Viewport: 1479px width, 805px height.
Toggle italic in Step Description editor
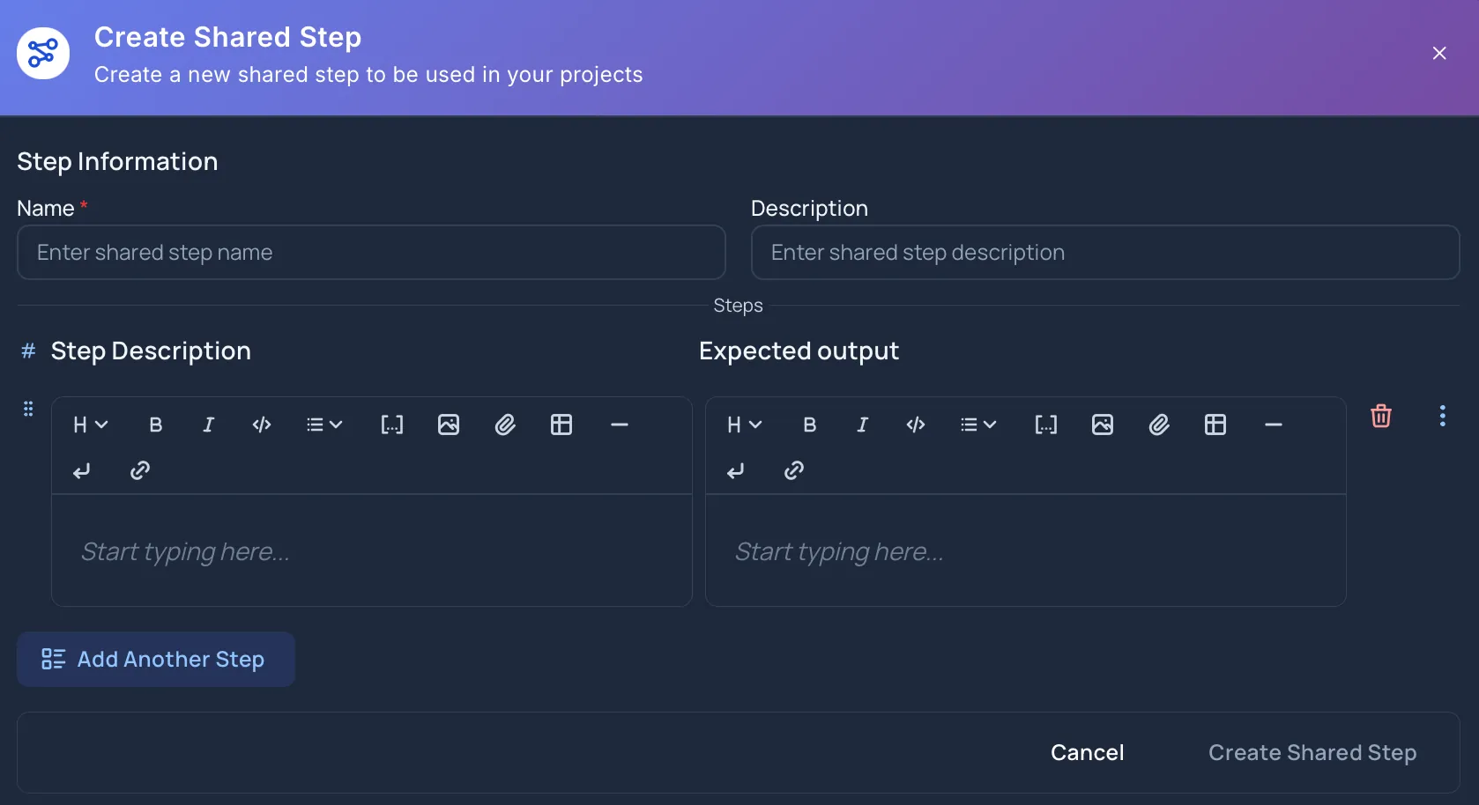point(209,425)
